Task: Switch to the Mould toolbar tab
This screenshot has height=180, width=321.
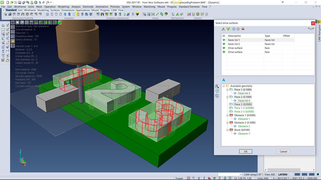Action: point(95,10)
